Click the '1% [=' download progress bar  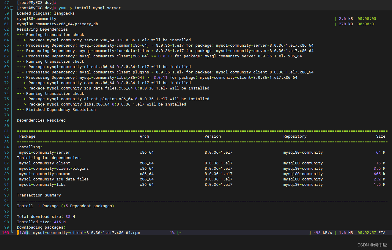(x=176, y=233)
